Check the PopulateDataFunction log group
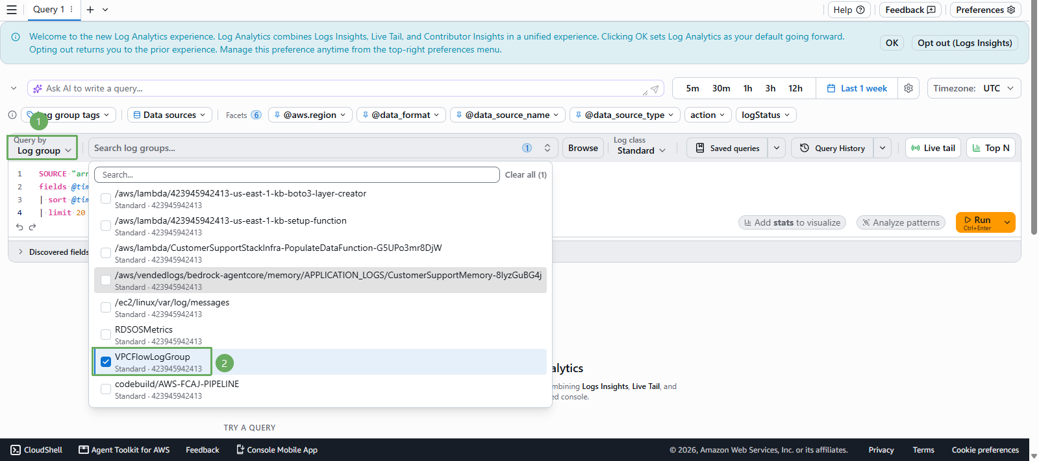Viewport: 1039px width, 461px height. [x=106, y=253]
